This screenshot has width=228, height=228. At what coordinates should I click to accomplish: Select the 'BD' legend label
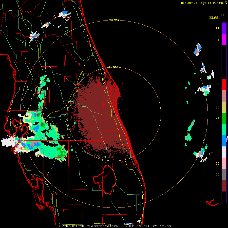click(217, 107)
